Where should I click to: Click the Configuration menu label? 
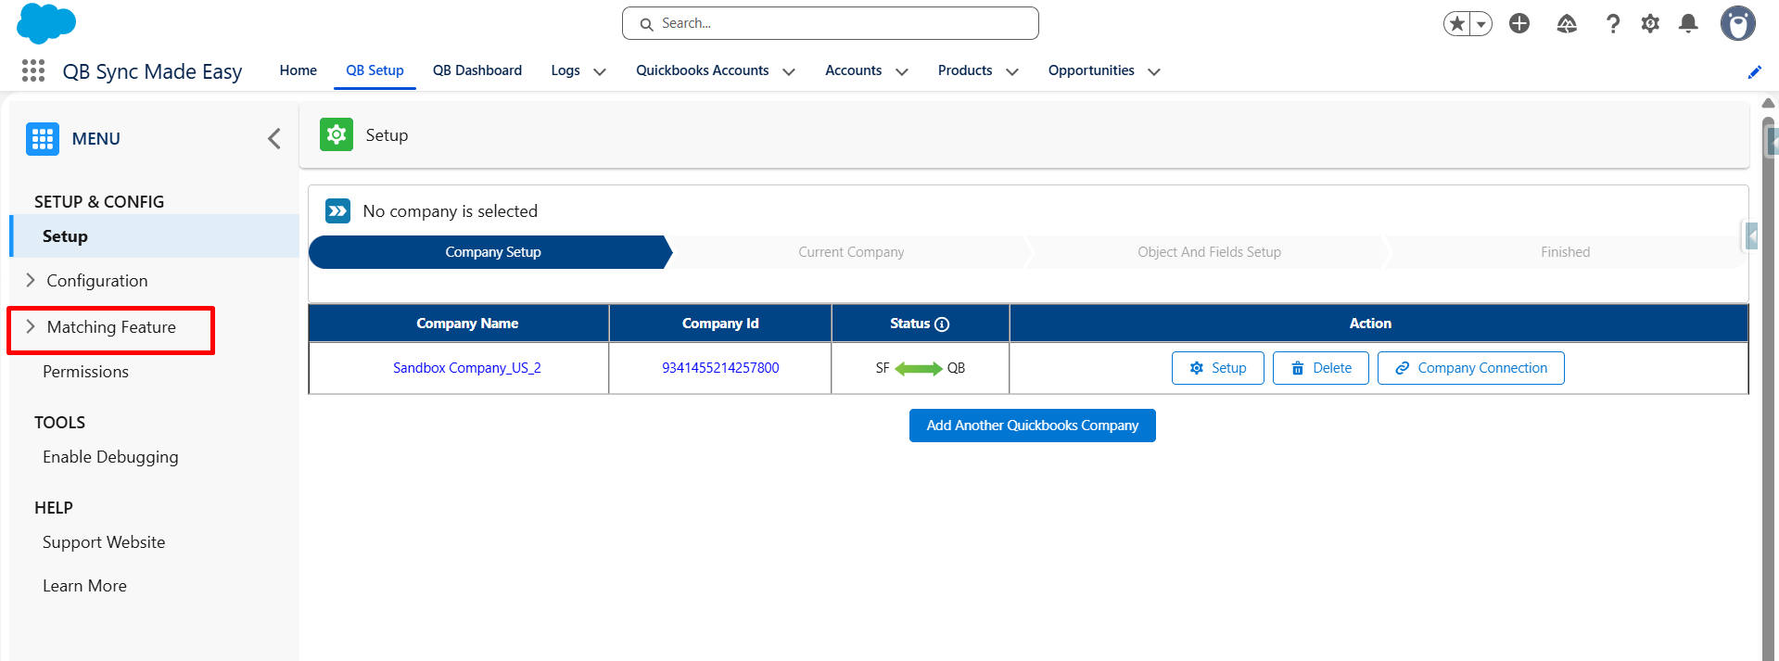(x=97, y=281)
